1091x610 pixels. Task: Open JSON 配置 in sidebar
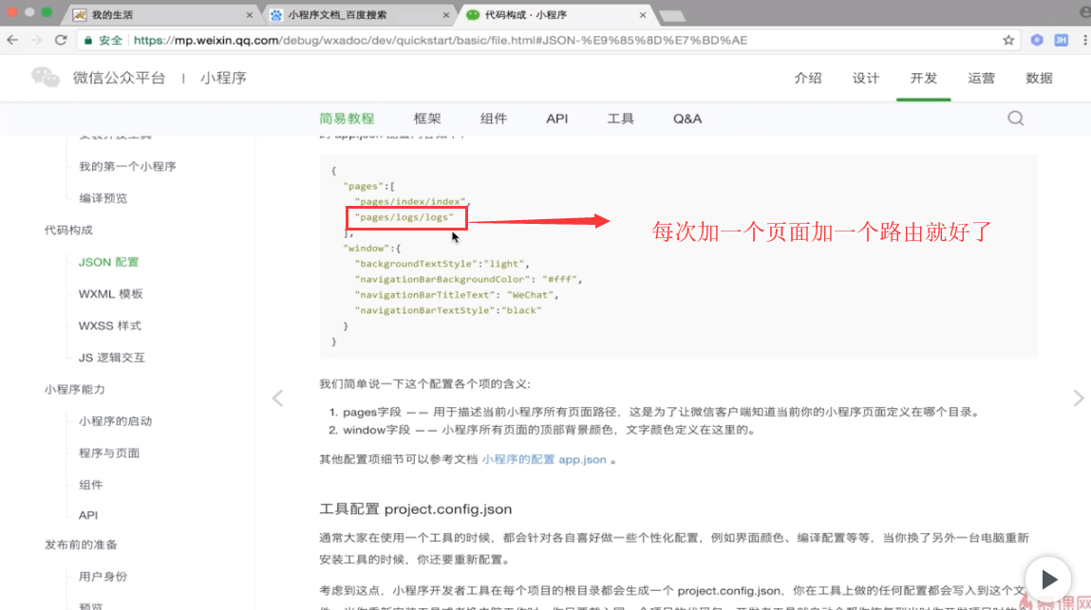[x=108, y=262]
